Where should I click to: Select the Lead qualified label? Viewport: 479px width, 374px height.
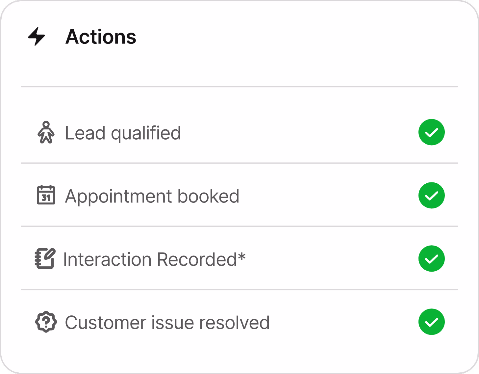123,133
